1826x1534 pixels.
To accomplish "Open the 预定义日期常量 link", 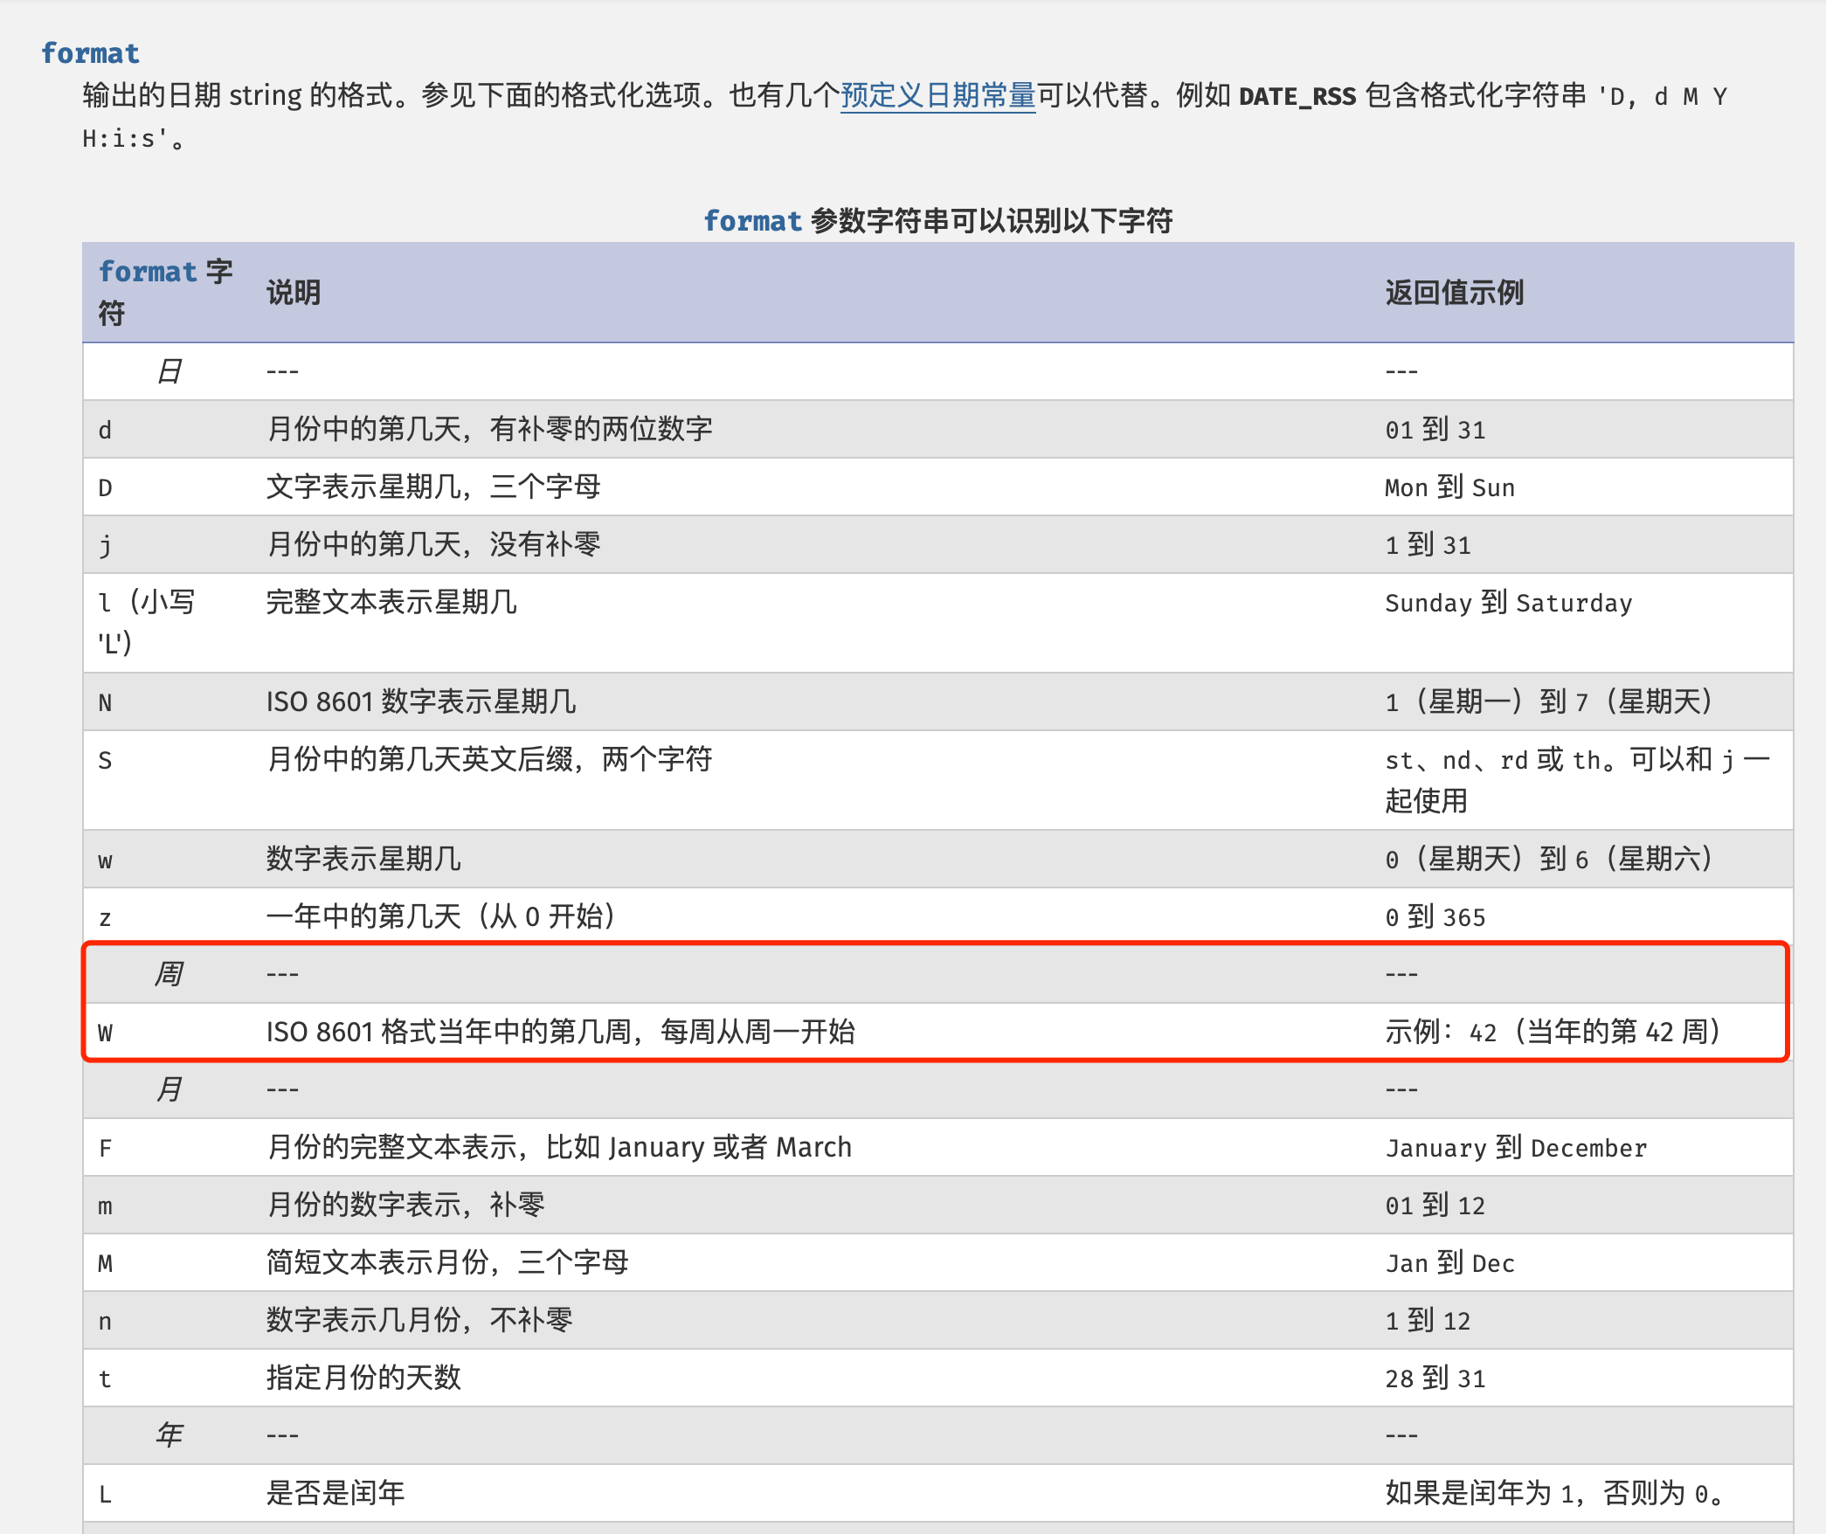I will [x=937, y=94].
